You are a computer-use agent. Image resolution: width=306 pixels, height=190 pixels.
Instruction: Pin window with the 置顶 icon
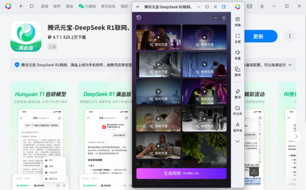[x=238, y=94]
